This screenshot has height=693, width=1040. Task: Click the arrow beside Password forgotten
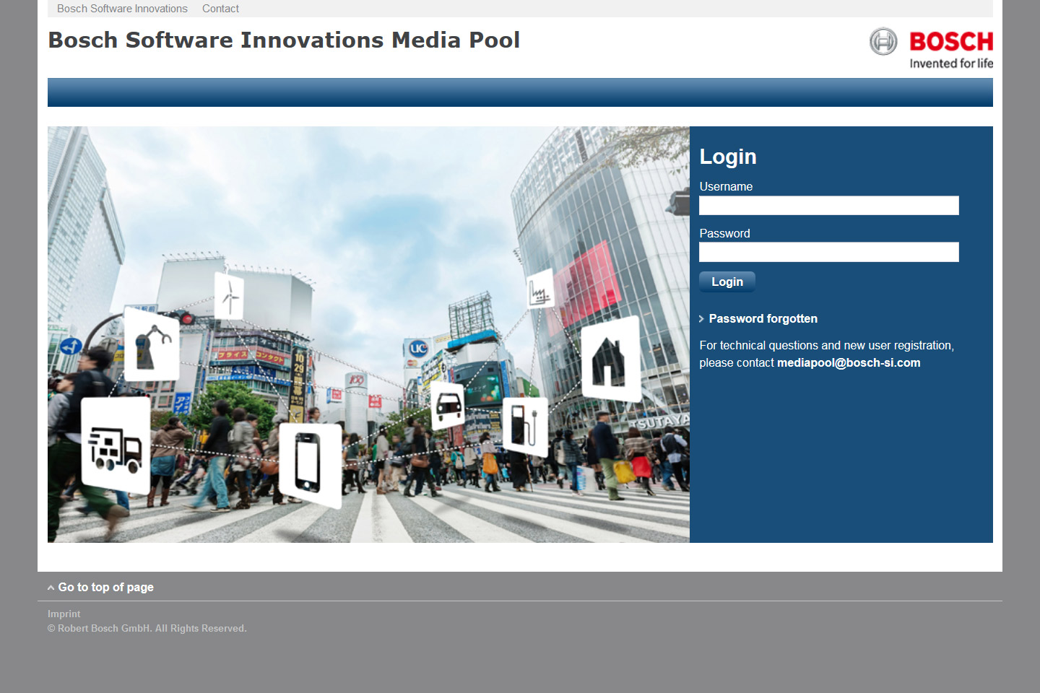pyautogui.click(x=701, y=319)
